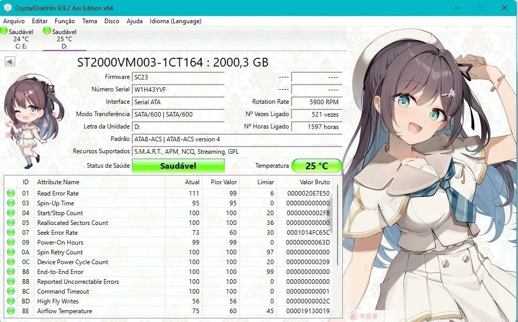Go to previous disk with left arrow
Viewport: 518px width, 322px height.
point(10,61)
